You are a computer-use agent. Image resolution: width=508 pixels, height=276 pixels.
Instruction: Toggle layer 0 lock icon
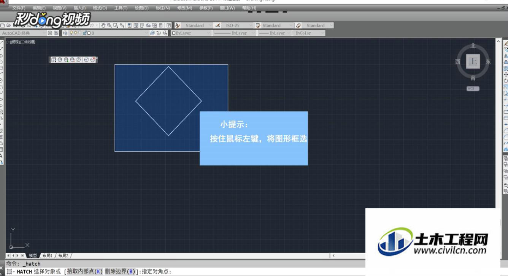[85, 33]
